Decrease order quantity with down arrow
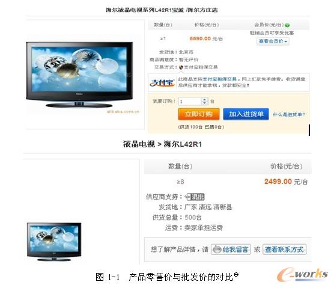Image resolution: width=334 pixels, height=288 pixels. pos(204,103)
